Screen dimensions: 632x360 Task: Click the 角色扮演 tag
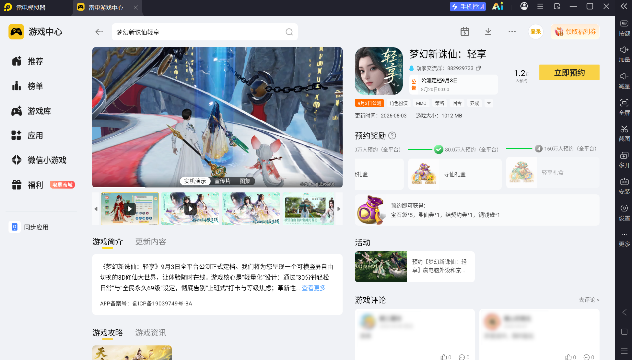point(398,103)
